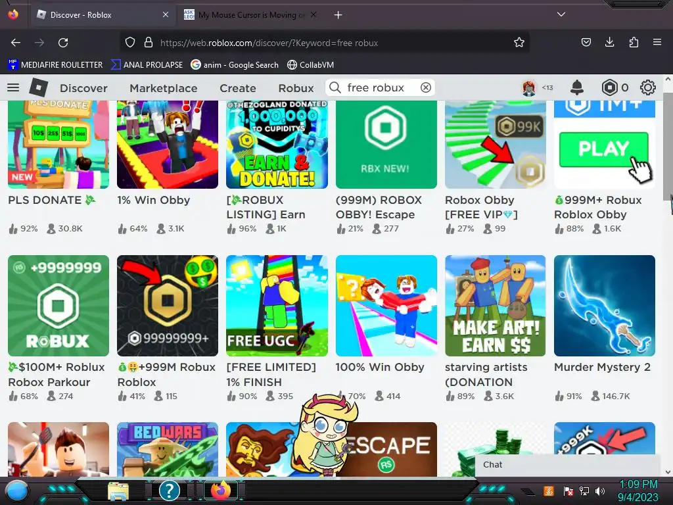Open the Robox Obby [FREE VIP] game
This screenshot has width=673, height=505.
(496, 144)
